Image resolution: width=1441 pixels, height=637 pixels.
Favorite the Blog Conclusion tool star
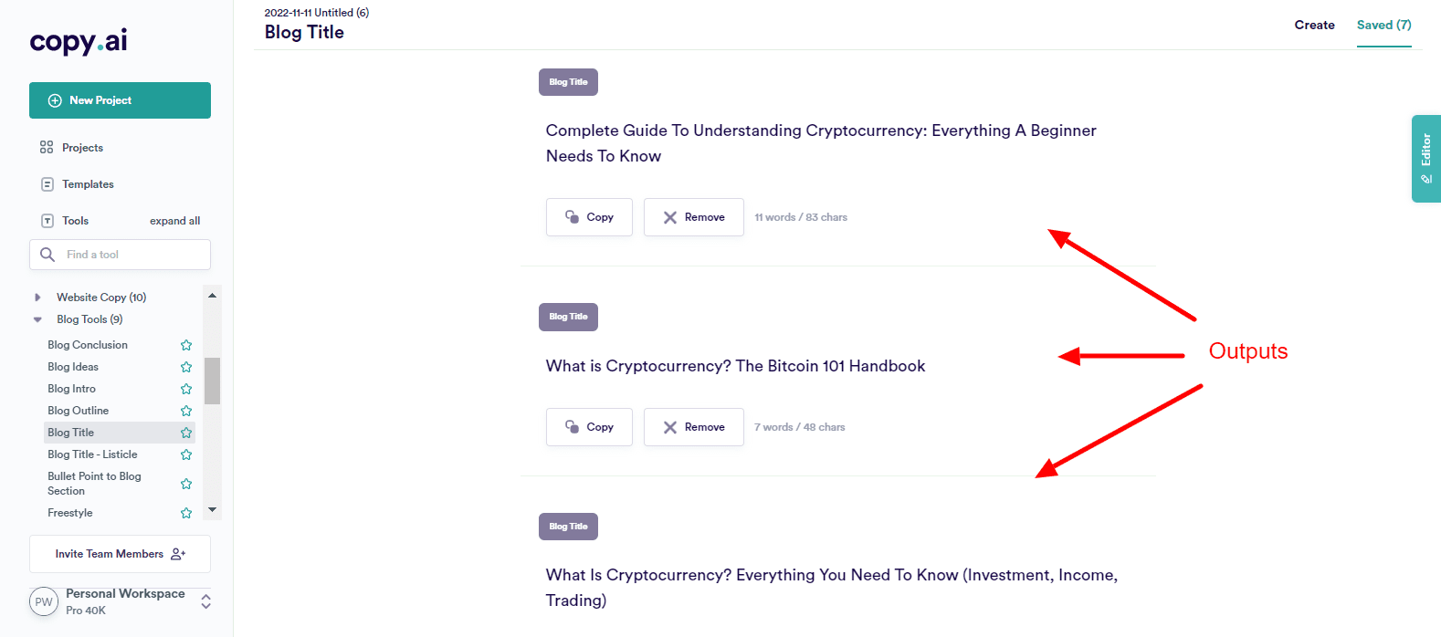(x=186, y=345)
